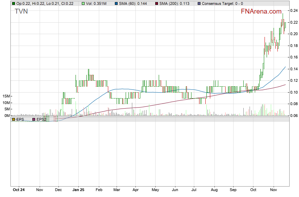Select the TVN ticker label

(x=21, y=11)
